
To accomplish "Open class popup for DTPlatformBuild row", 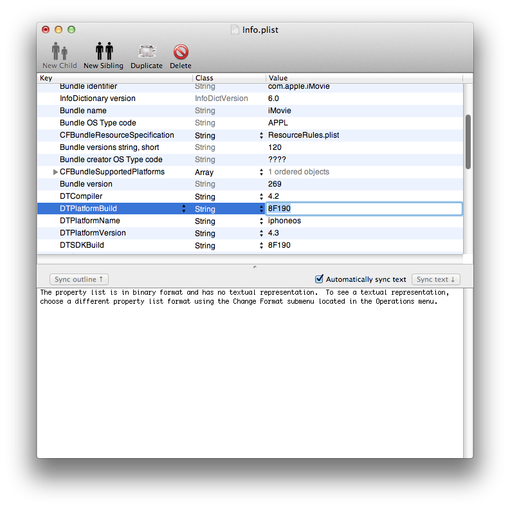I will tap(261, 209).
